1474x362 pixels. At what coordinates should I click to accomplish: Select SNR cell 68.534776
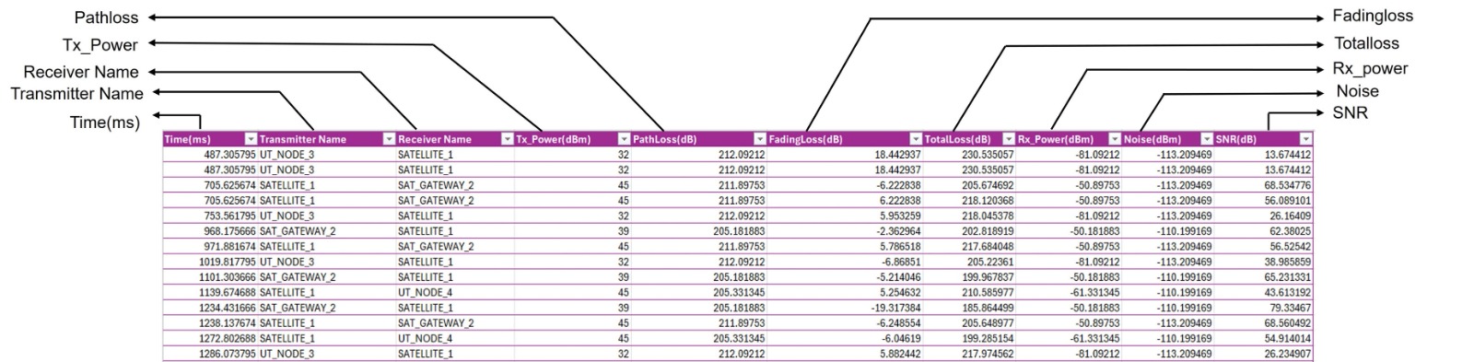click(1288, 185)
